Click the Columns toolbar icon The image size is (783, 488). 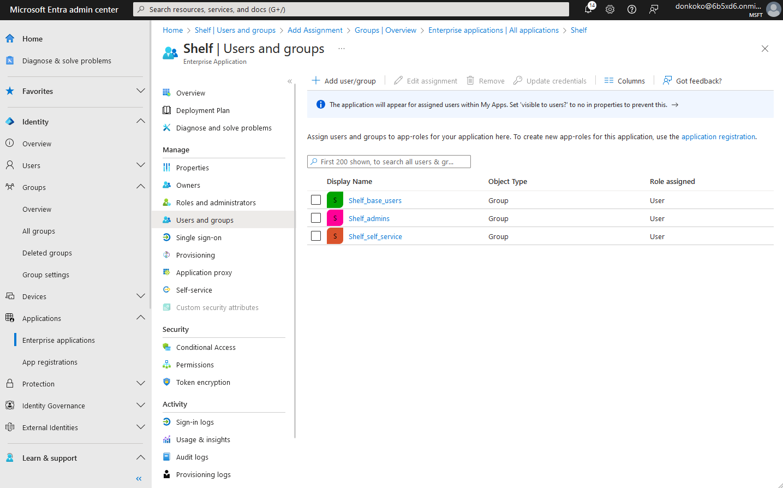609,81
